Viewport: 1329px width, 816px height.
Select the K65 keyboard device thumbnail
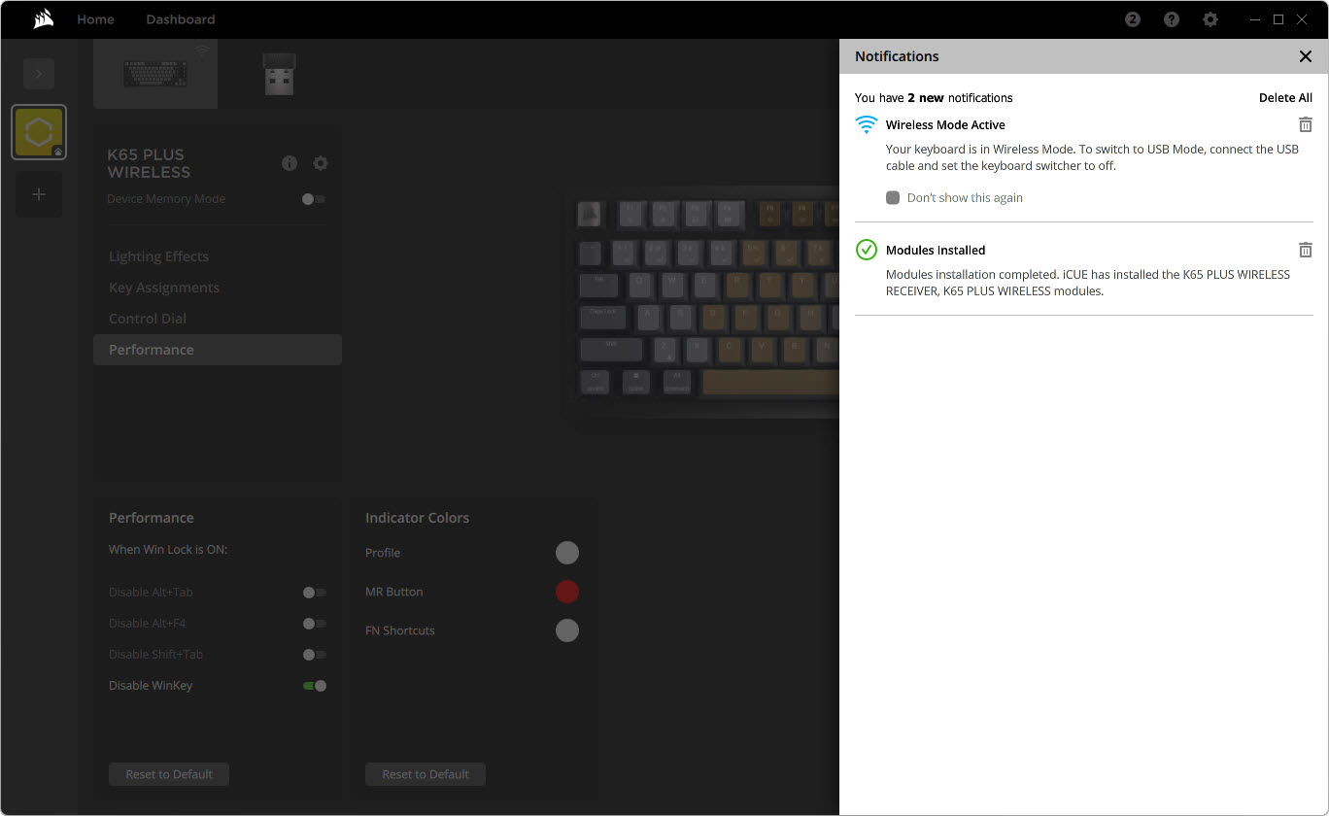point(155,73)
